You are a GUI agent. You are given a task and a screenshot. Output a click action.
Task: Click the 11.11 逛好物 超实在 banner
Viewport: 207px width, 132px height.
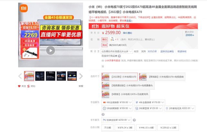tap(143, 26)
